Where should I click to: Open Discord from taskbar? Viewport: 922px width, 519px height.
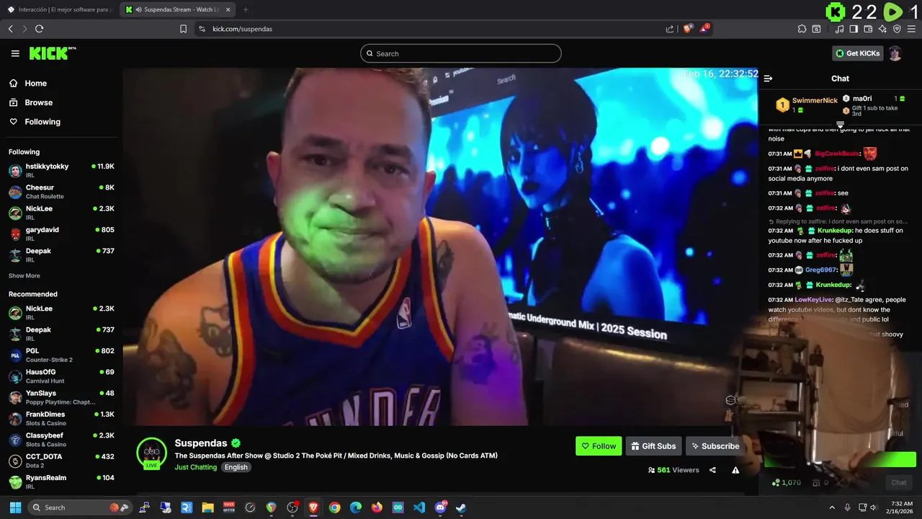(x=440, y=507)
